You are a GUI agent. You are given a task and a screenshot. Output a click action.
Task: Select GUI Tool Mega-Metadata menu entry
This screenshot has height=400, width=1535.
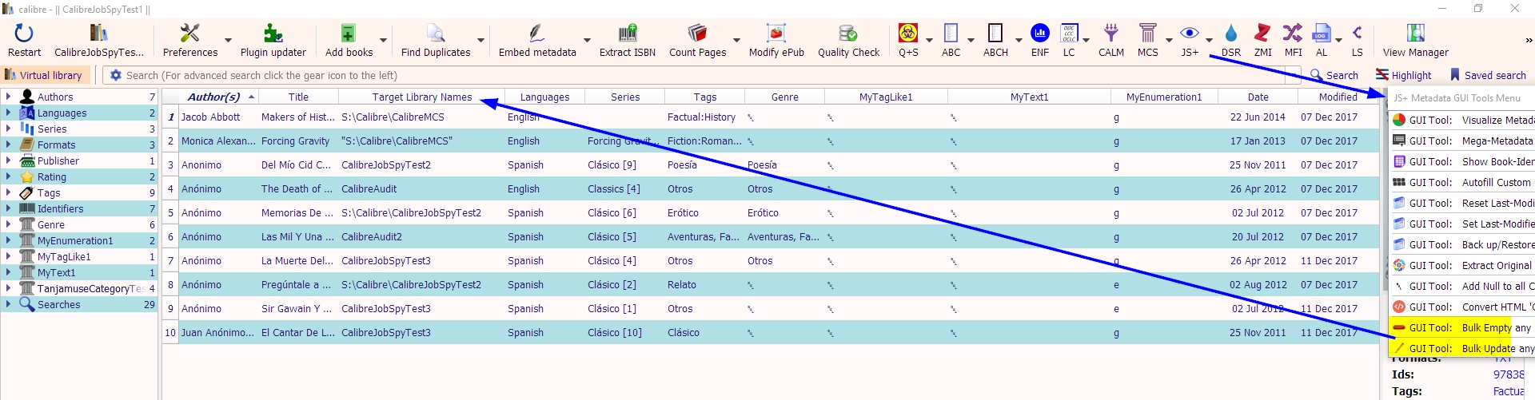tap(1462, 141)
